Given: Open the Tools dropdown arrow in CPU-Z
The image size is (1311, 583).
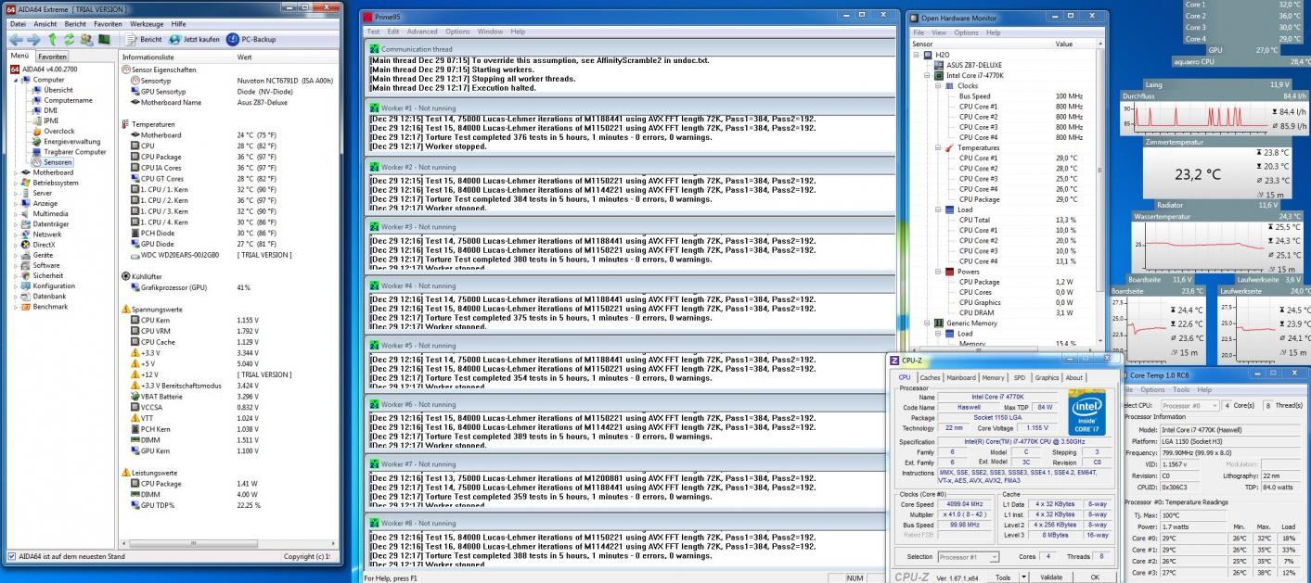Looking at the screenshot, I should tap(1024, 577).
